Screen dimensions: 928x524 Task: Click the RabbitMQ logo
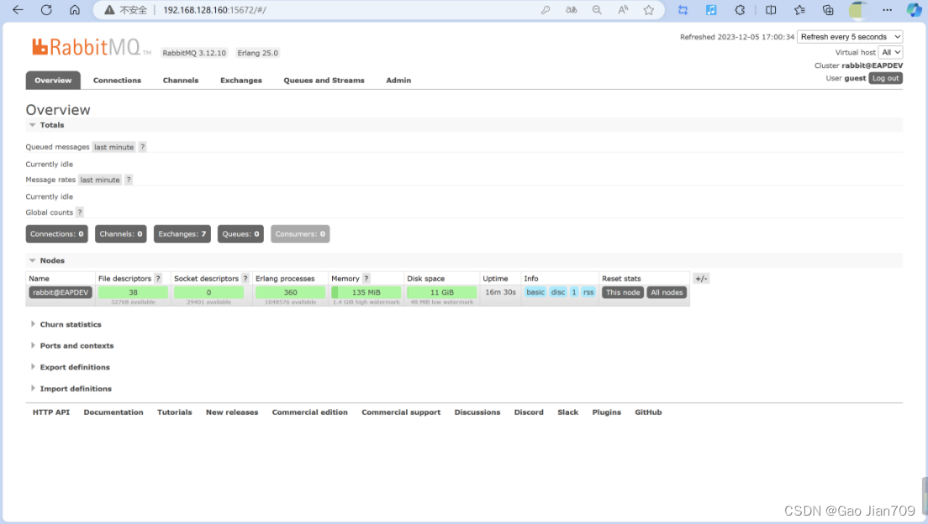[87, 47]
